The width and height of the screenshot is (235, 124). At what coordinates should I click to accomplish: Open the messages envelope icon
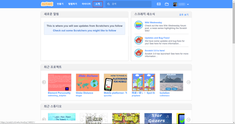point(159,4)
